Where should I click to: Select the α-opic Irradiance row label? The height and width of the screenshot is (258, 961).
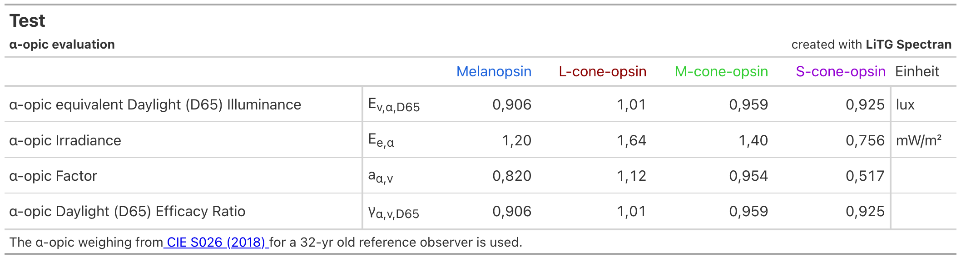(x=65, y=140)
